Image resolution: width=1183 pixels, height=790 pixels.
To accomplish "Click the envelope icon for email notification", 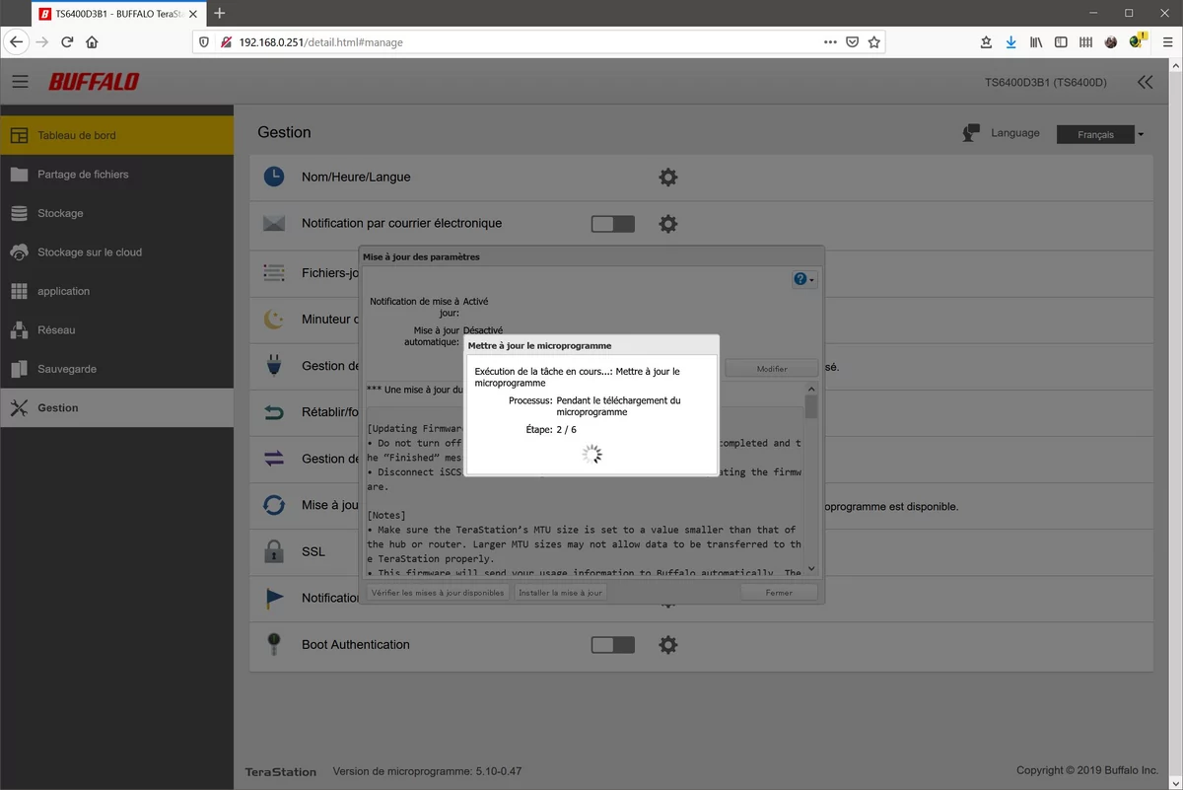I will 274,224.
